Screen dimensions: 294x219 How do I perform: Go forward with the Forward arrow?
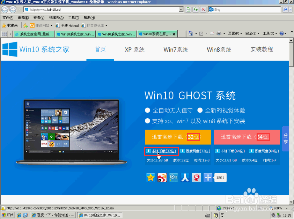click(x=13, y=9)
